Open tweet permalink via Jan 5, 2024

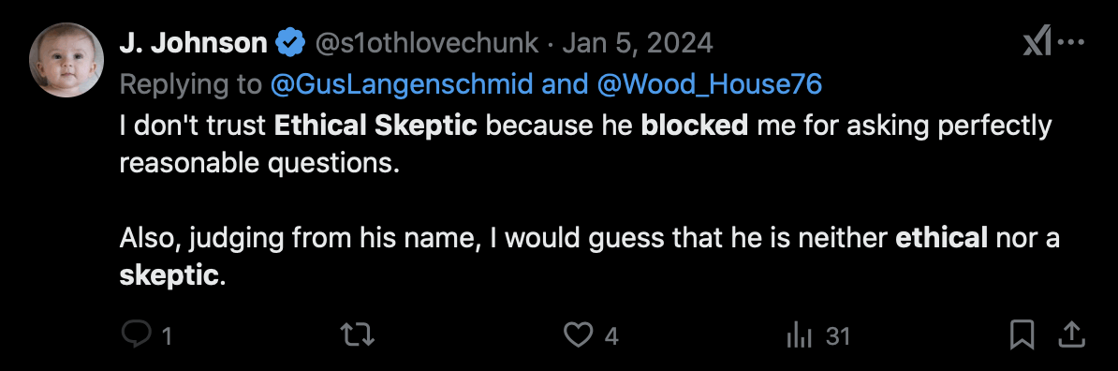click(638, 43)
